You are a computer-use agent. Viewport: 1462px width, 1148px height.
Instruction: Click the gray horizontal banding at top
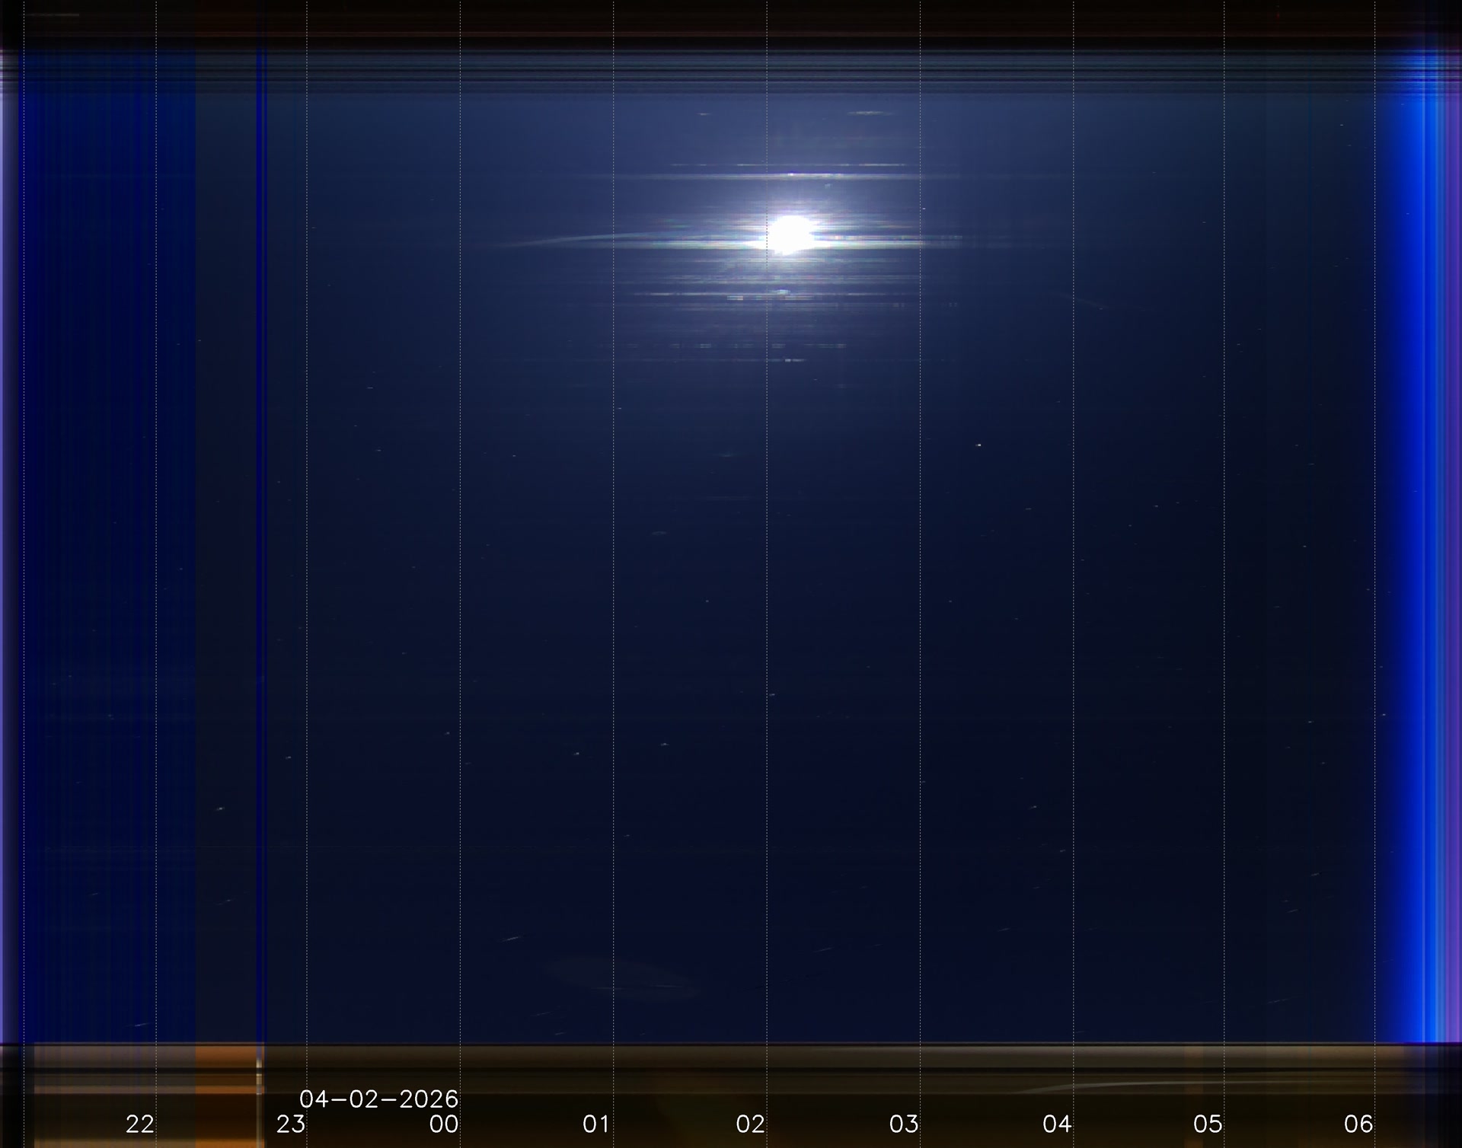731,70
